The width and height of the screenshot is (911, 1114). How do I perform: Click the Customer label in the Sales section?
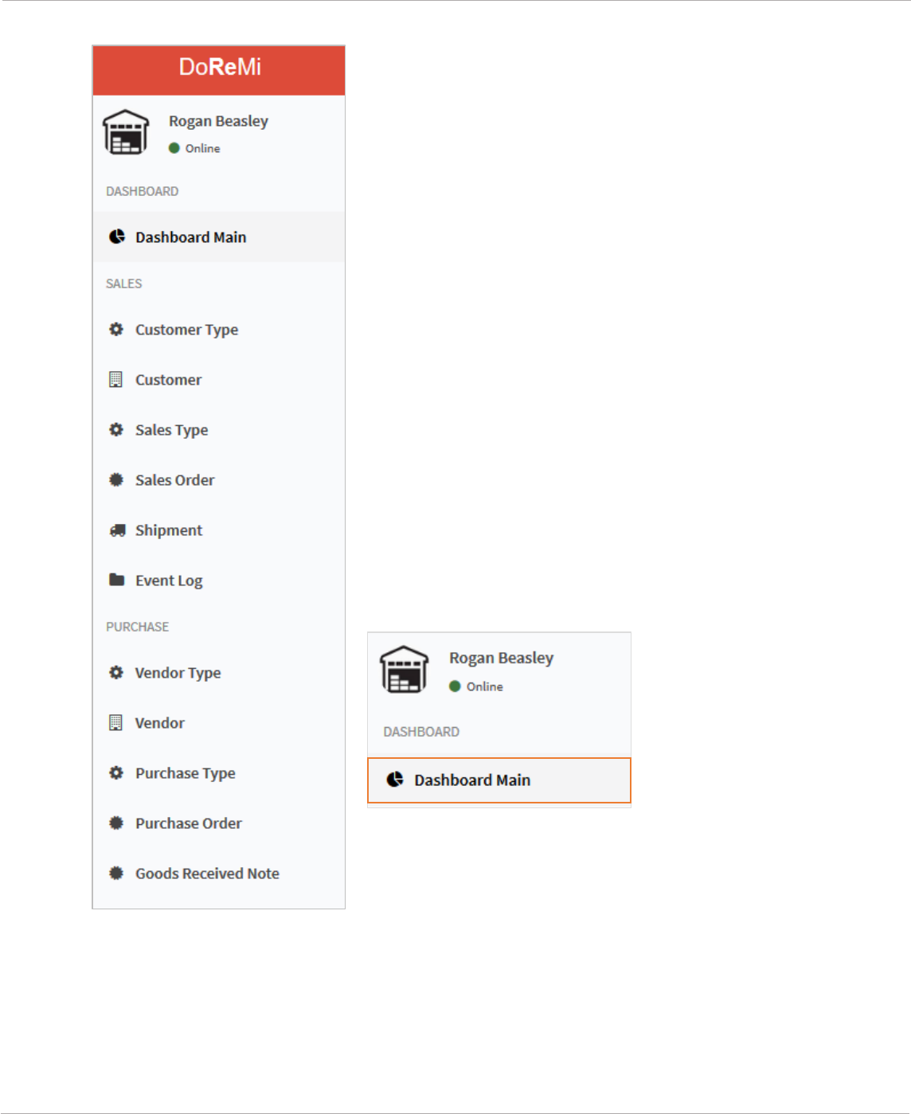pos(168,380)
